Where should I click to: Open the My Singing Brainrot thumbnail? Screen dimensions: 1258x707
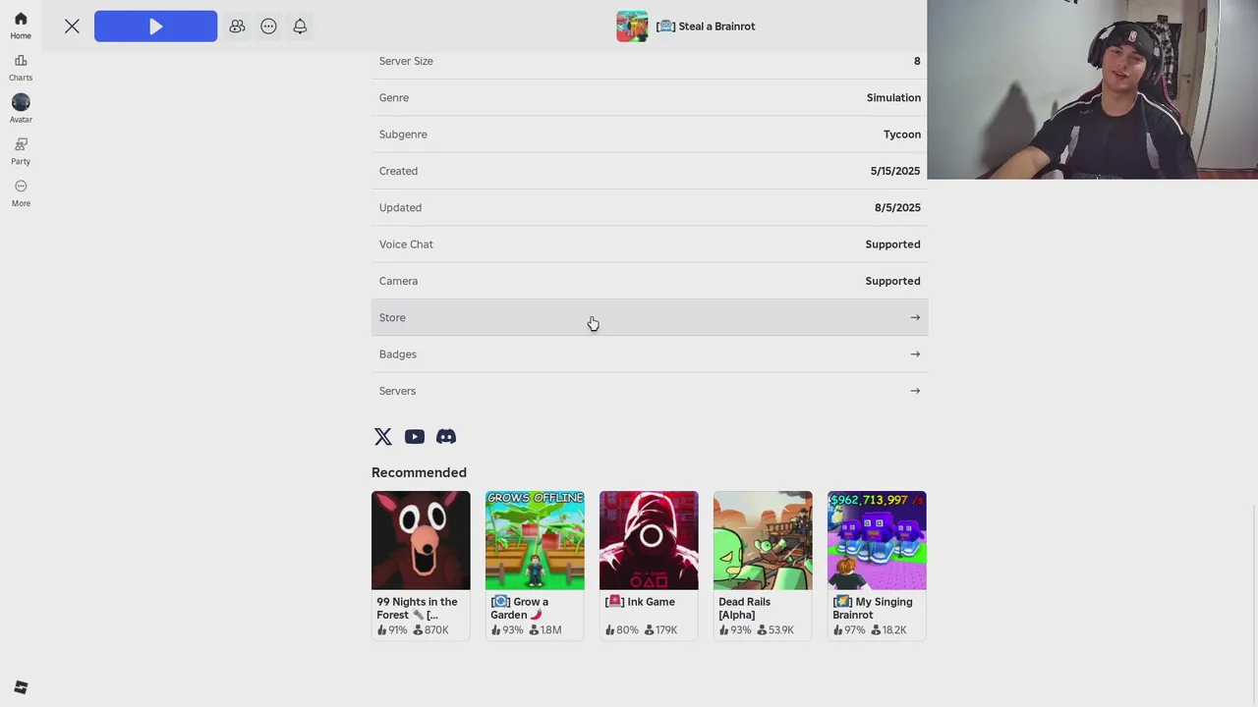[877, 540]
